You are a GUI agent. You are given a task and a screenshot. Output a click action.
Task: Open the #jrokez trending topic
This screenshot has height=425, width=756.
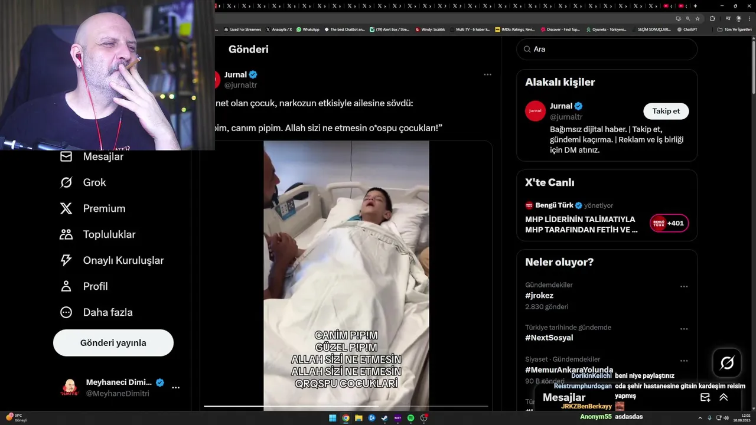[539, 296]
